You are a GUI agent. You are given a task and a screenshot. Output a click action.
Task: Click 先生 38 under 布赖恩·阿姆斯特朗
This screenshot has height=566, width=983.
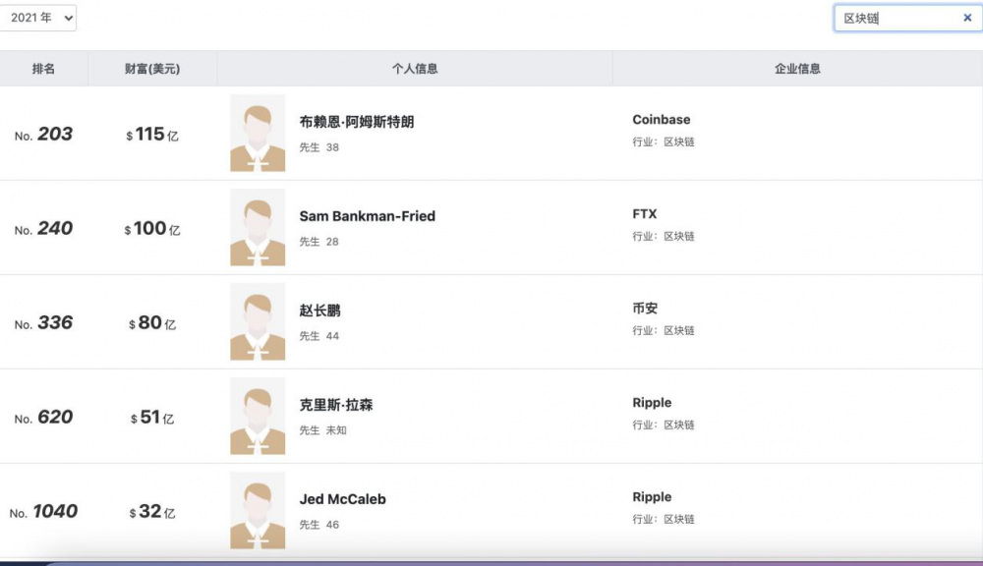click(319, 147)
